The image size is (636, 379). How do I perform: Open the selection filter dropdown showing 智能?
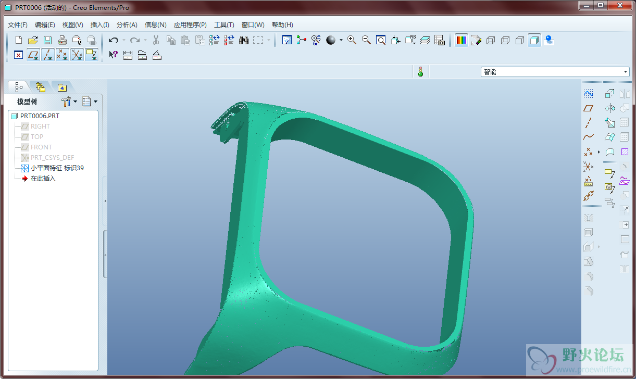point(555,72)
